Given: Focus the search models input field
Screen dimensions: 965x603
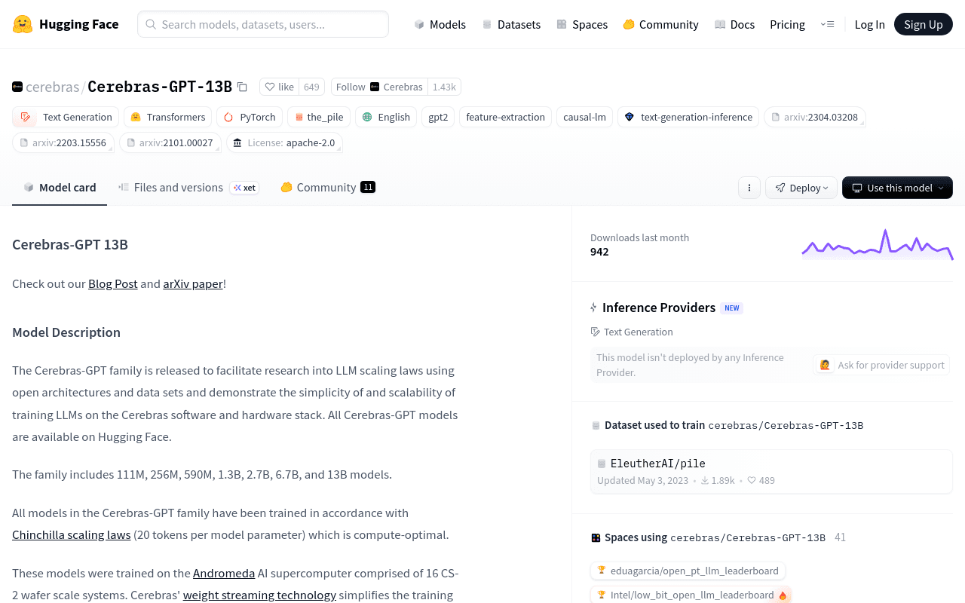Looking at the screenshot, I should click(x=263, y=24).
